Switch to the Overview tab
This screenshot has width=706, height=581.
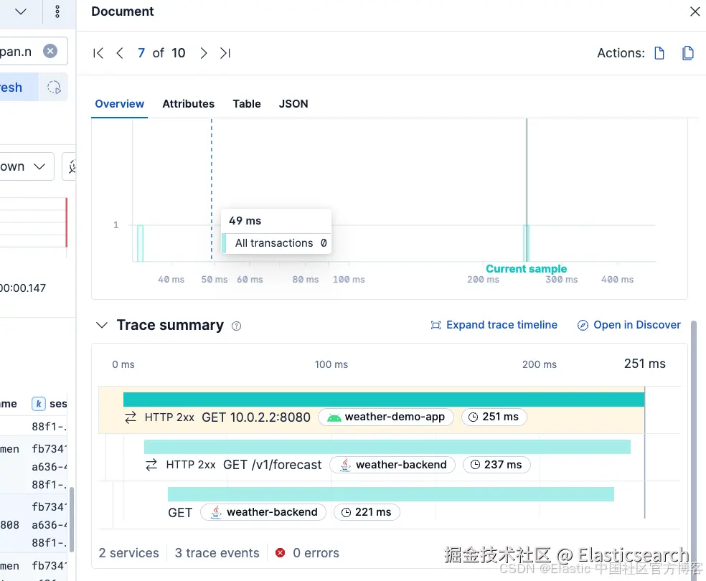pyautogui.click(x=119, y=104)
